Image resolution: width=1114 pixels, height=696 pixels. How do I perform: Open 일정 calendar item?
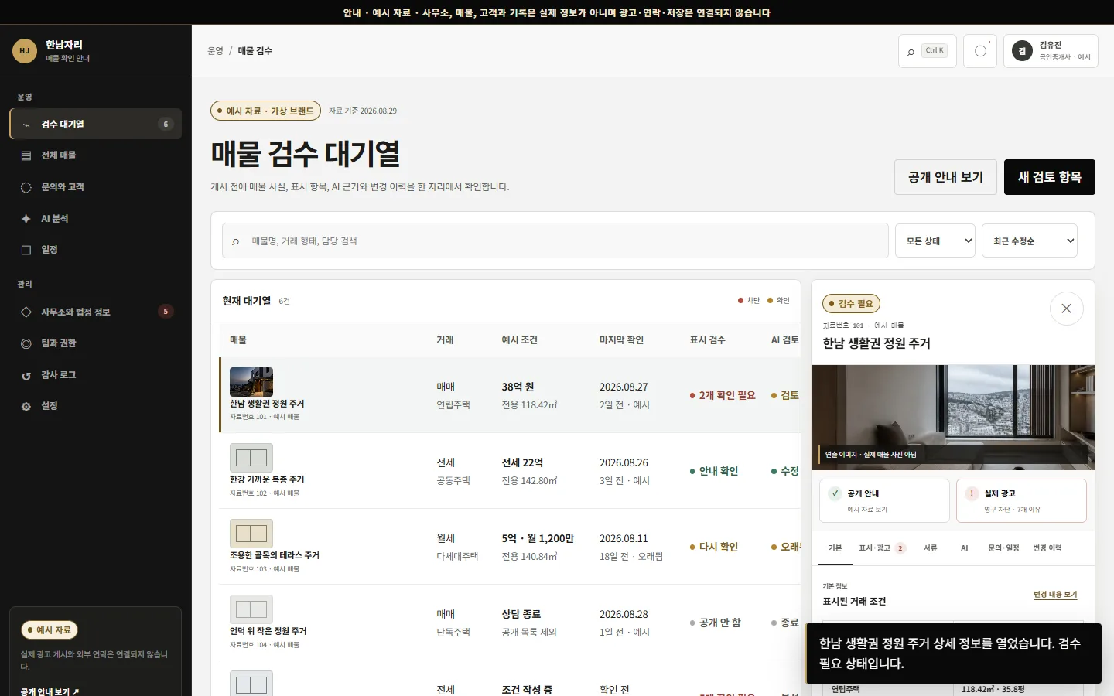96,250
